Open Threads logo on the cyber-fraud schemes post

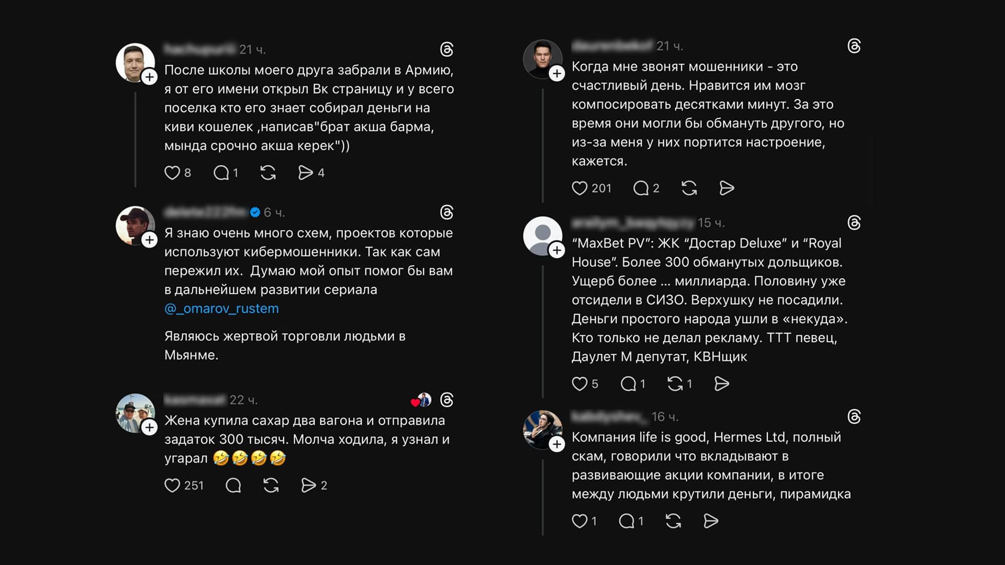pos(446,212)
